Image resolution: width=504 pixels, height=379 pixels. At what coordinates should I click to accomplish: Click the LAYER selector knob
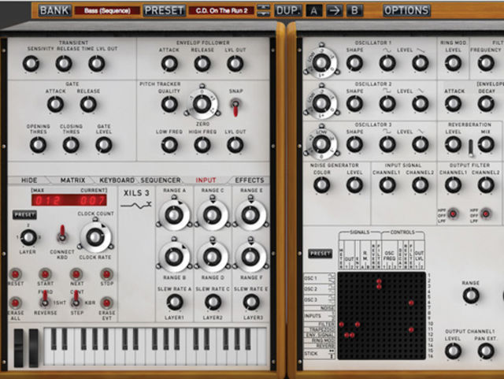pyautogui.click(x=28, y=238)
